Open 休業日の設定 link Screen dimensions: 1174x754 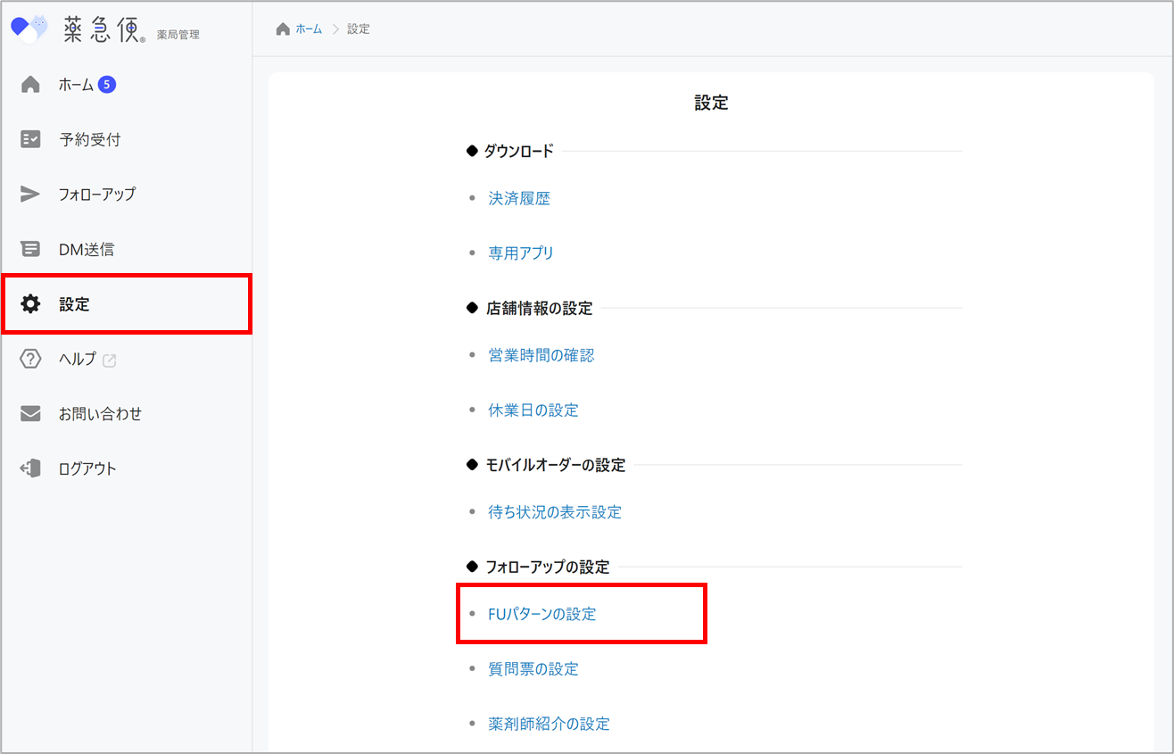pyautogui.click(x=533, y=410)
